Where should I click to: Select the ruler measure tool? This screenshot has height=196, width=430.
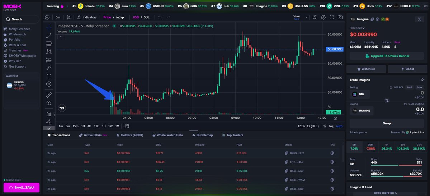(x=49, y=95)
